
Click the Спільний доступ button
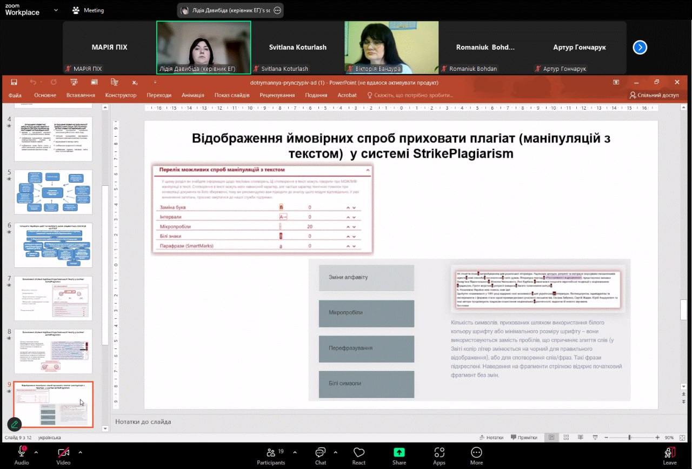tap(654, 95)
